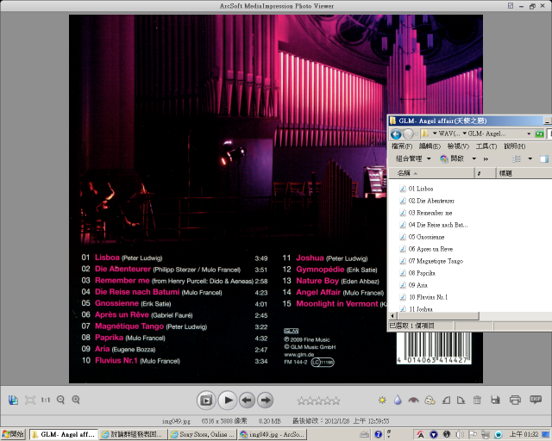Expand the 開啟 dropdown arrow
This screenshot has width=552, height=441.
474,158
